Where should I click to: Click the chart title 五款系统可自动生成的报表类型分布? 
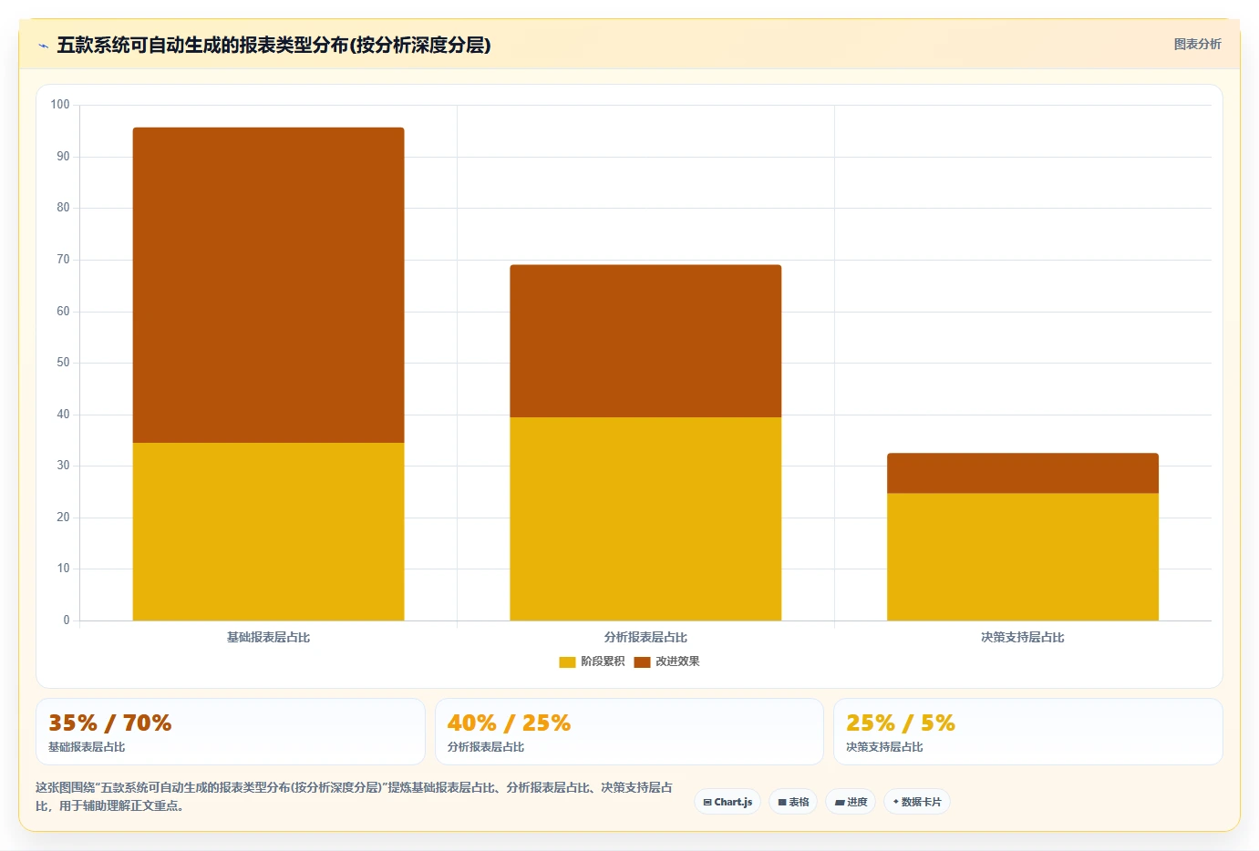(x=273, y=45)
